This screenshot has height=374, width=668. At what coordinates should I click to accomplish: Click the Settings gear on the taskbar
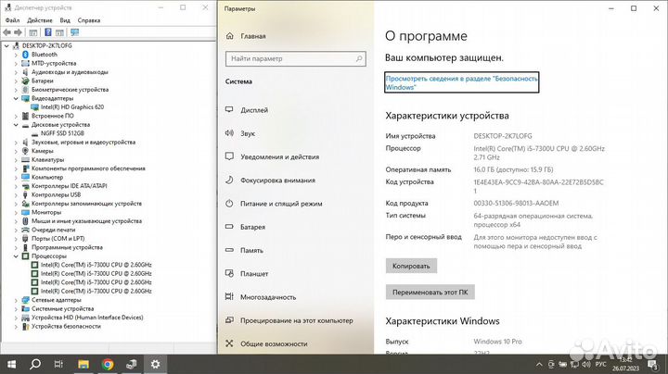[x=156, y=364]
